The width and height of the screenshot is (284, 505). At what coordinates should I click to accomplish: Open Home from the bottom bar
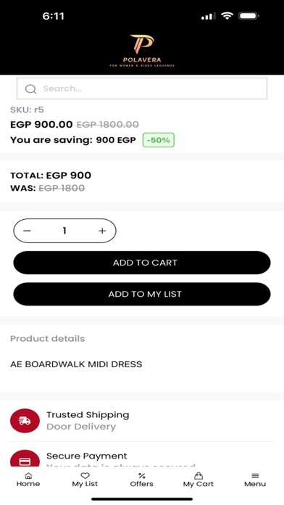tap(28, 480)
